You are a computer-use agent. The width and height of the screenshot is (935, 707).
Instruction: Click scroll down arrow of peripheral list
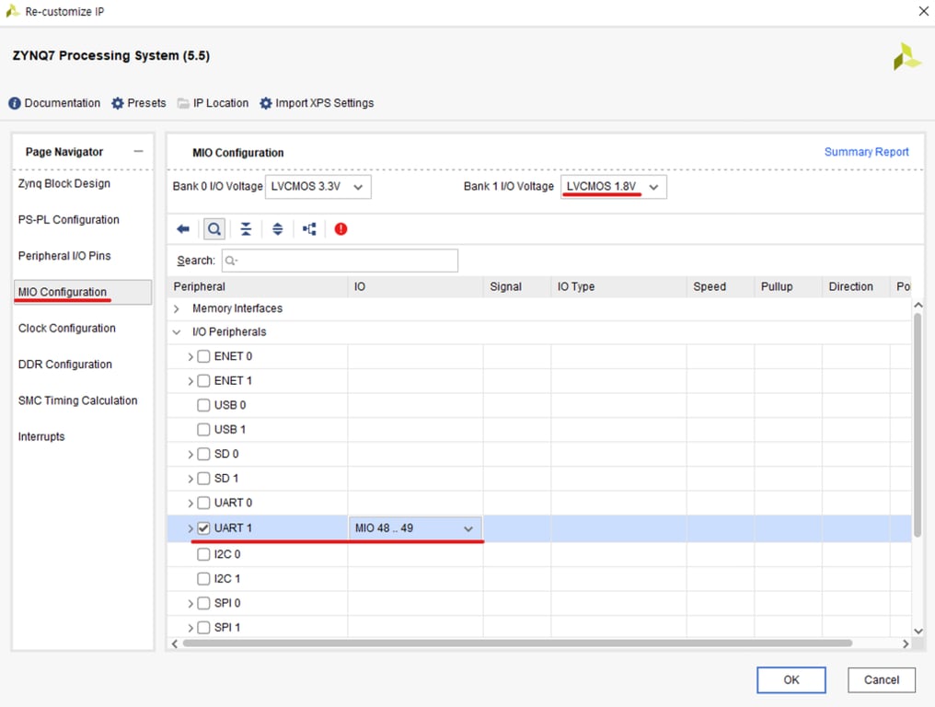[918, 632]
